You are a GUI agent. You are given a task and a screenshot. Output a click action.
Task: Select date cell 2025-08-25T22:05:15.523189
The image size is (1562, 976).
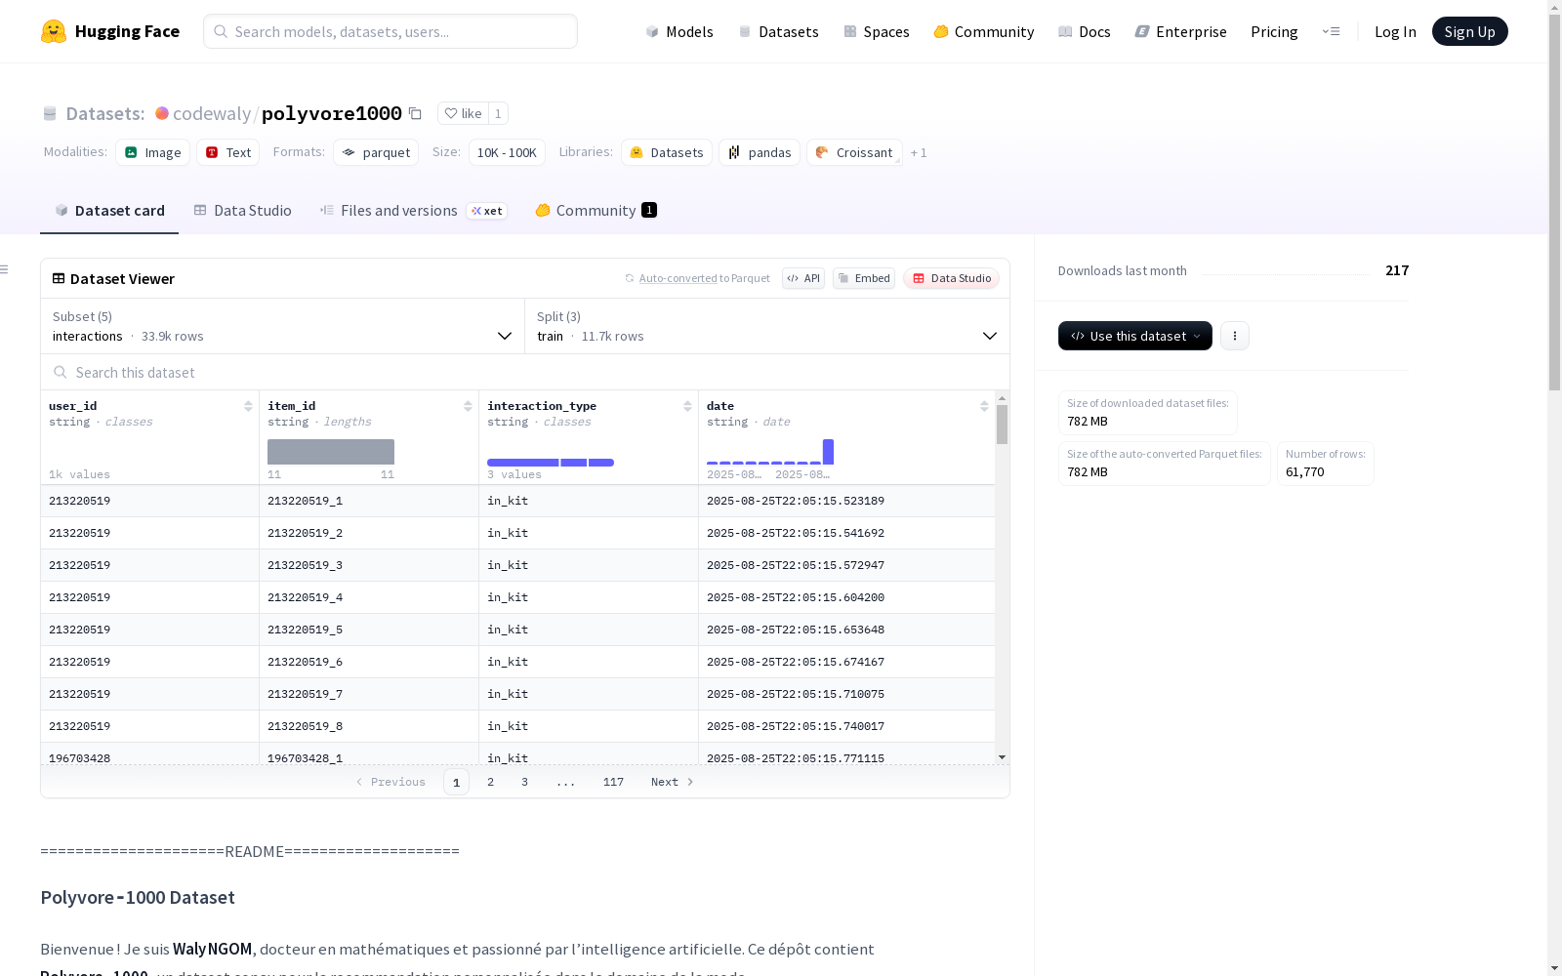coord(846,501)
